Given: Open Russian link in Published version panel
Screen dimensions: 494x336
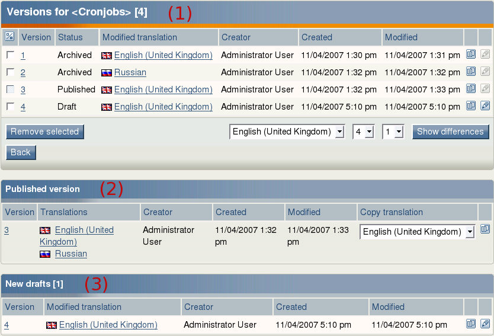Looking at the screenshot, I should coord(71,254).
